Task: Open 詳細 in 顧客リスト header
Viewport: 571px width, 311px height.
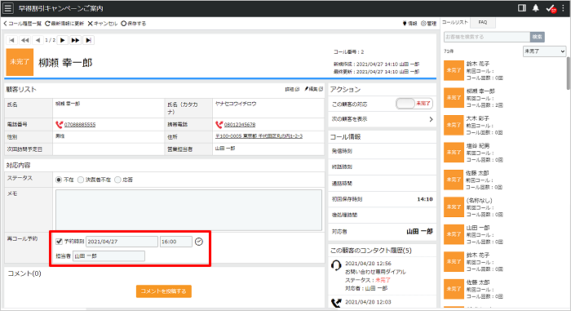Action: click(x=292, y=89)
